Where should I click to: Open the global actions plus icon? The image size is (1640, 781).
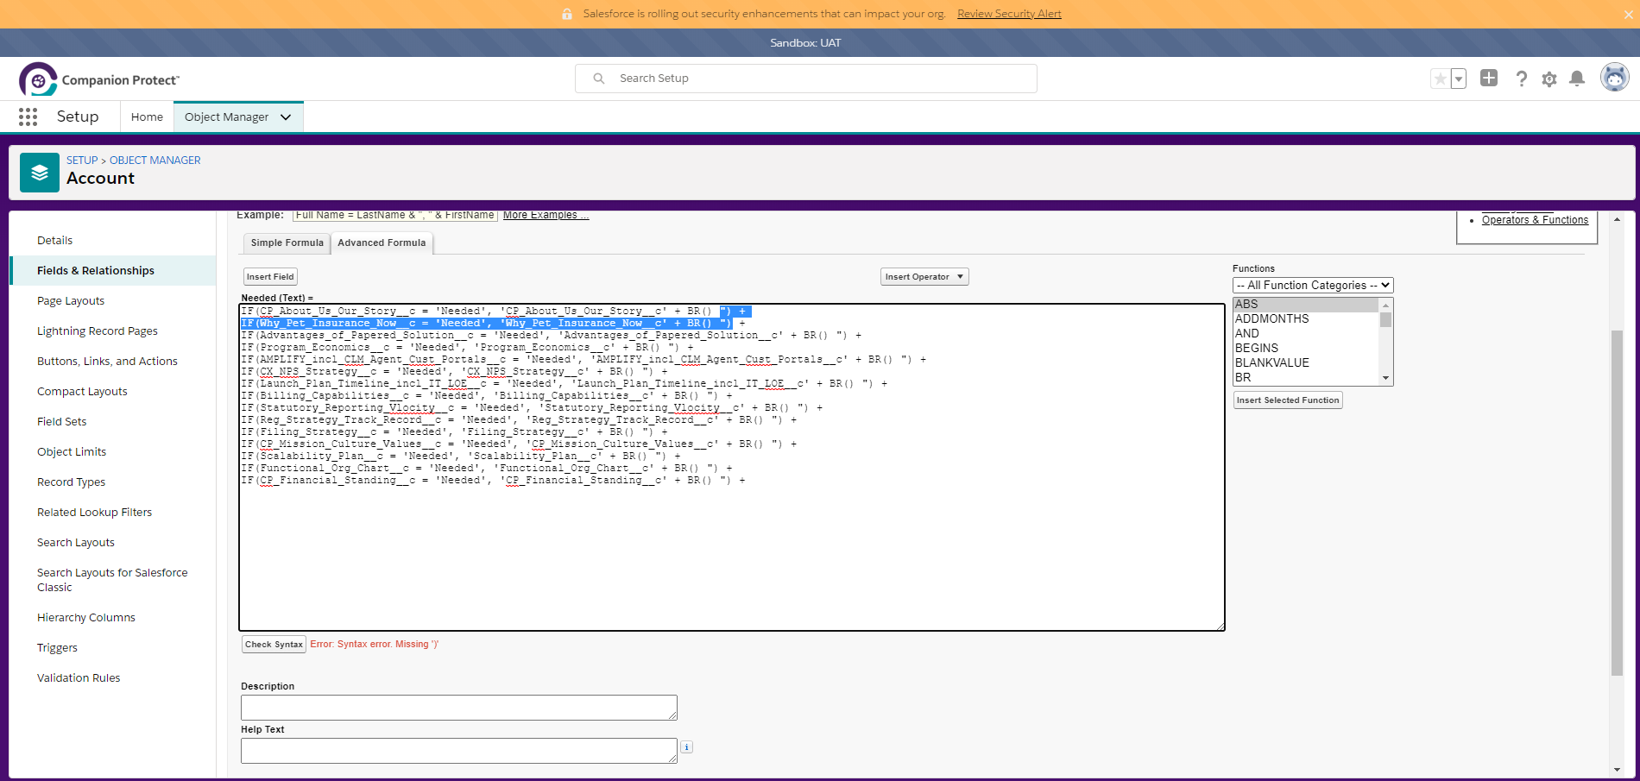coord(1489,79)
